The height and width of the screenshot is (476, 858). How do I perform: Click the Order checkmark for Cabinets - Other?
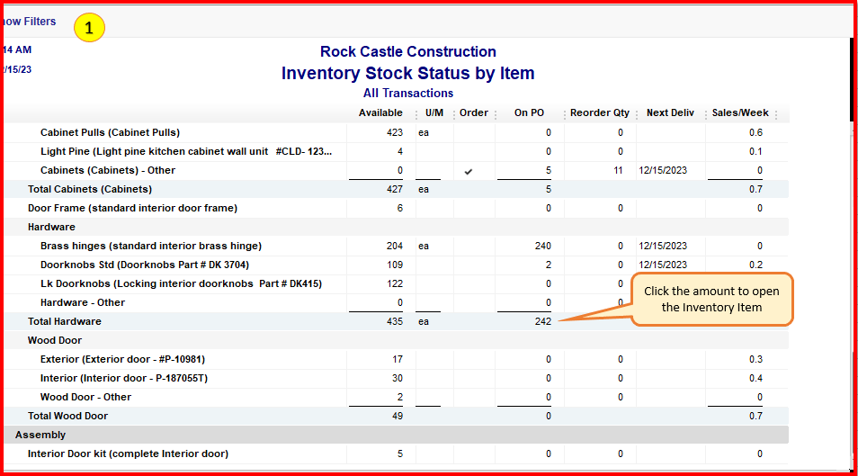click(469, 172)
